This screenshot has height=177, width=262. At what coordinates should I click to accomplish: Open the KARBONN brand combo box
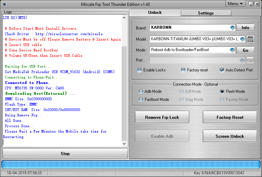192,27
